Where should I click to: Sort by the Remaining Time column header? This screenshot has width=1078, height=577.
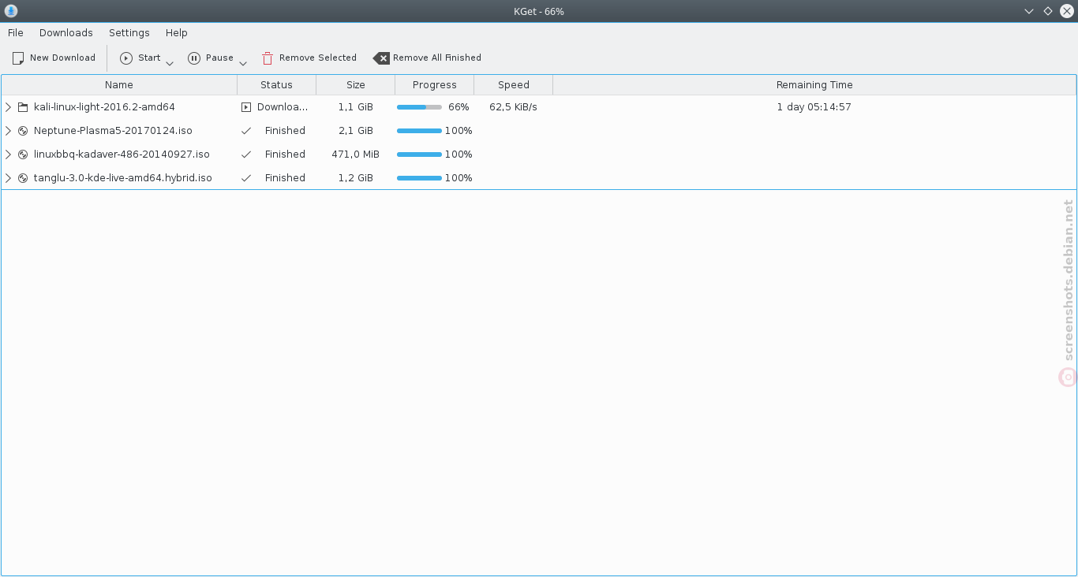point(814,85)
